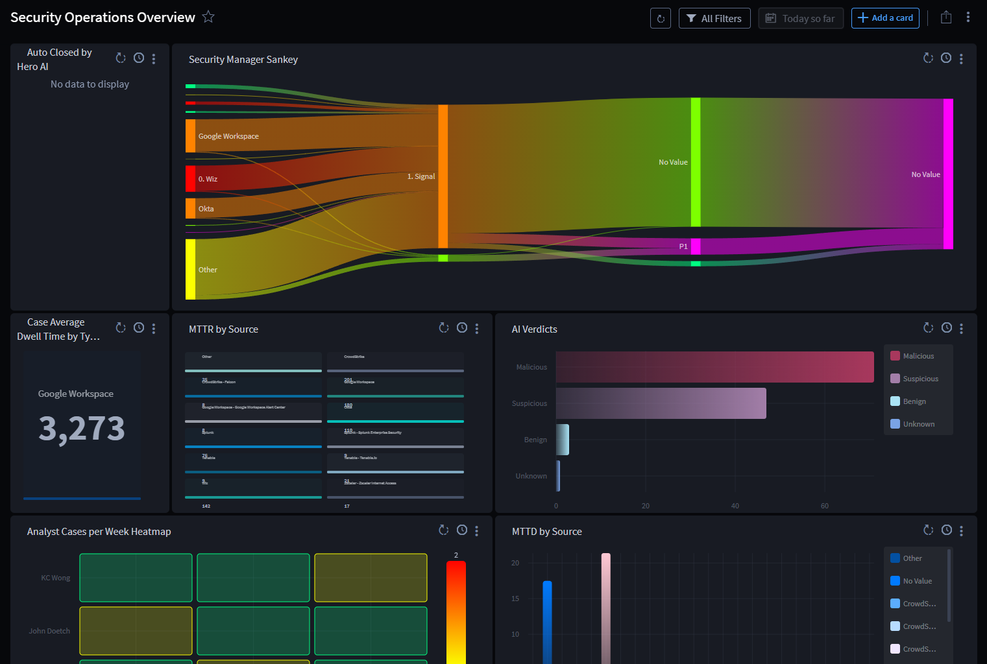Open AI Verdicts card menu

(x=962, y=329)
